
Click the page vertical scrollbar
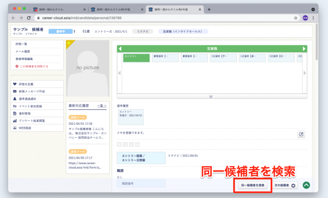click(x=317, y=42)
